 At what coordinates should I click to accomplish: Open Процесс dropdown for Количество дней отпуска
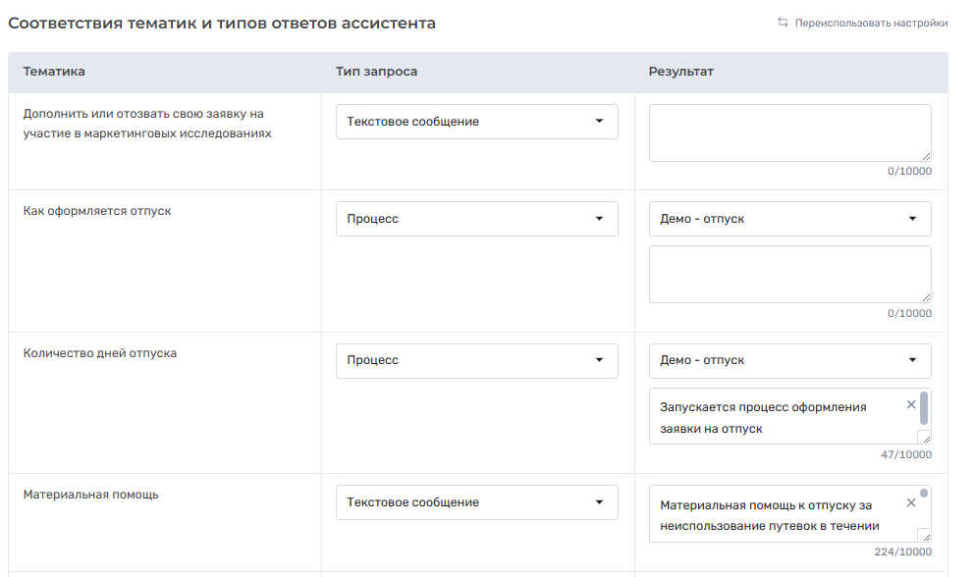click(476, 360)
